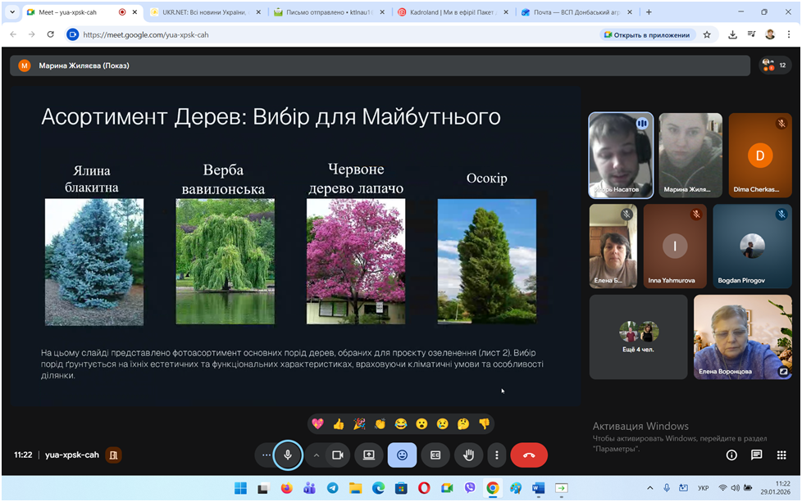Open More options three-dot menu
The image size is (802, 502).
coord(496,455)
